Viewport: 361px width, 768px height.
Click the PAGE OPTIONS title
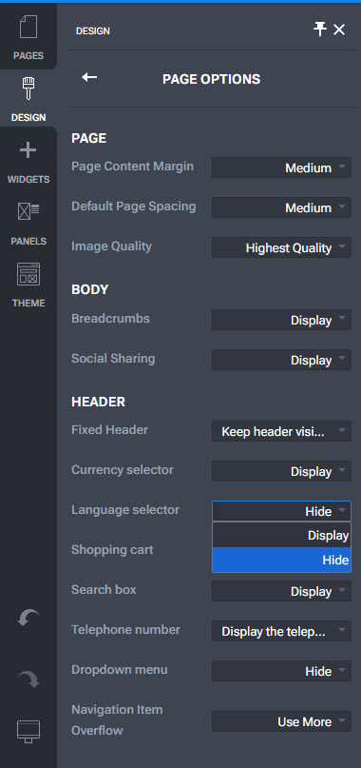211,79
